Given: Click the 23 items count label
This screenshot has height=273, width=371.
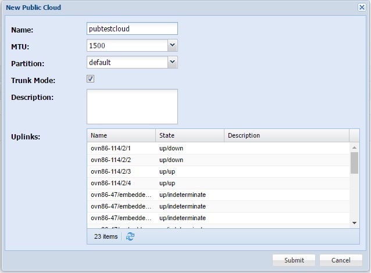Looking at the screenshot, I should click(106, 236).
